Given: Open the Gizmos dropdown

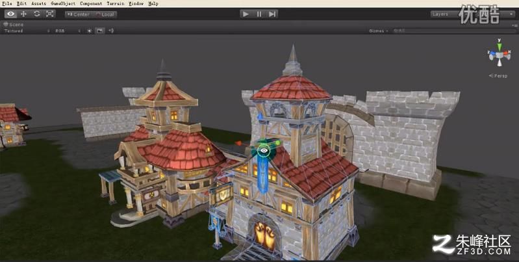Looking at the screenshot, I should coord(379,31).
